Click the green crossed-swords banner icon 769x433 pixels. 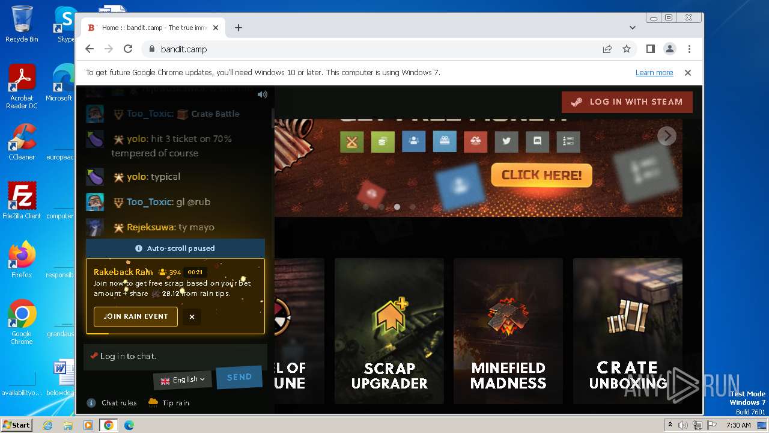click(x=352, y=142)
